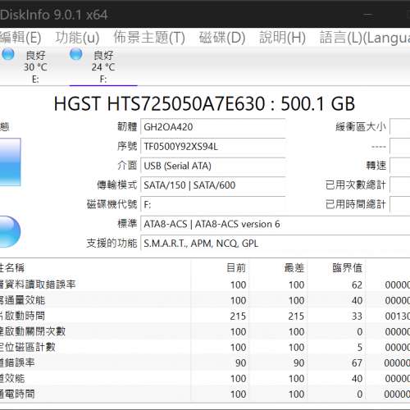This screenshot has width=410, height=410.
Task: Click the 序號 label
Action: 127,146
